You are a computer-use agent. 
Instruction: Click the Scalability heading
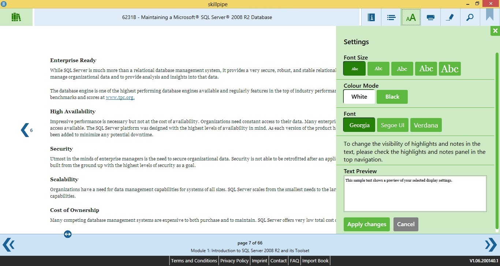64,179
